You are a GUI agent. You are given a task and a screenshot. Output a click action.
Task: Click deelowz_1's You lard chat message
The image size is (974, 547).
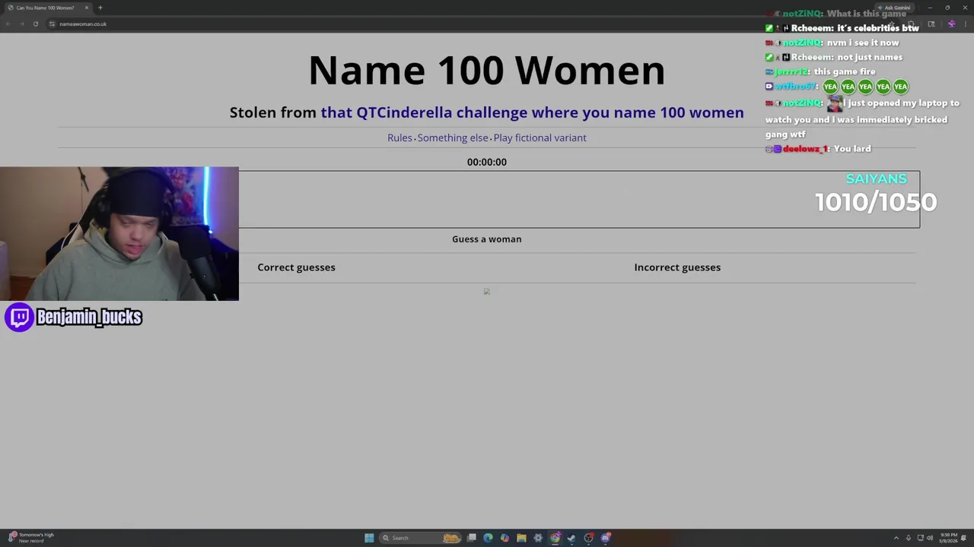click(x=819, y=149)
